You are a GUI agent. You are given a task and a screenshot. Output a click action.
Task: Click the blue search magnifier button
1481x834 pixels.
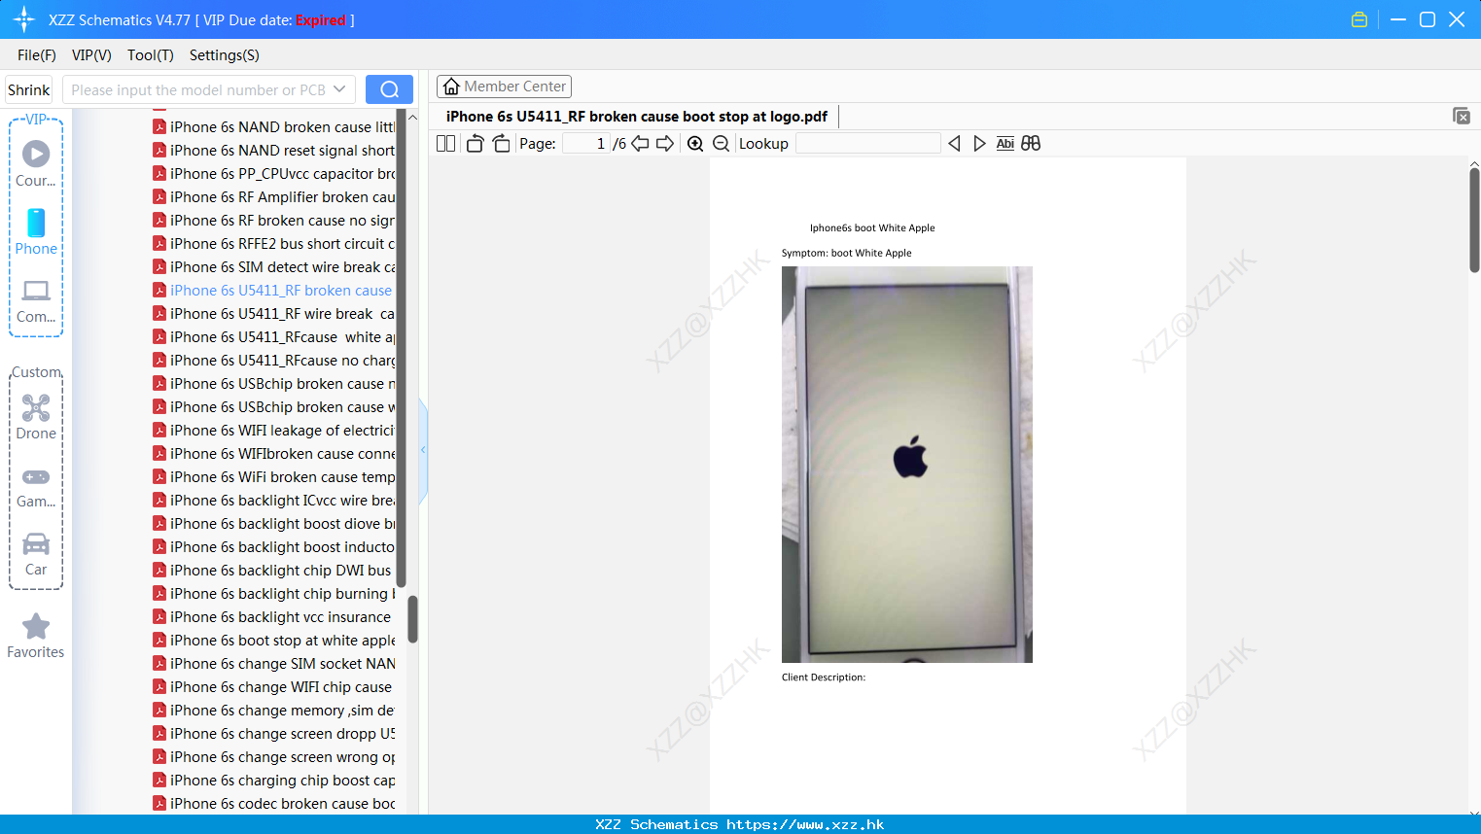point(389,89)
